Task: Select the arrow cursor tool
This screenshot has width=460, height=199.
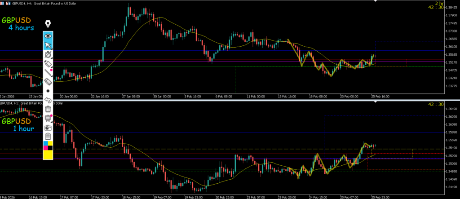Action: tap(48, 45)
